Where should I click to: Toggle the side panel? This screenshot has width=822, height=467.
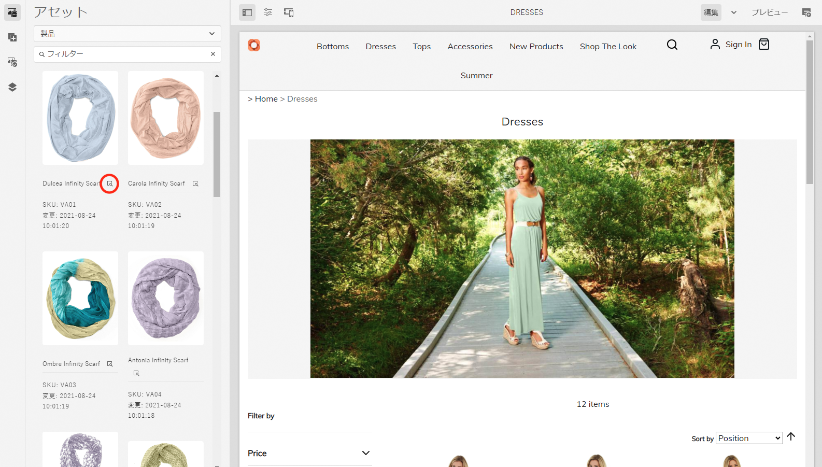click(x=247, y=12)
